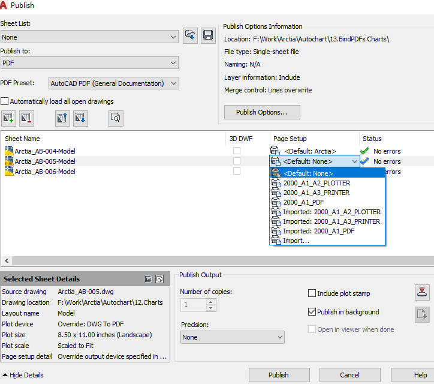Toggle Automatically load all open drawings
Screen dimensions: 434x384
[4, 101]
